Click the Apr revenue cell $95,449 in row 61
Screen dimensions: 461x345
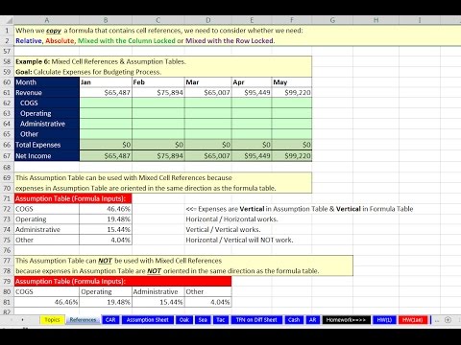tap(252, 93)
